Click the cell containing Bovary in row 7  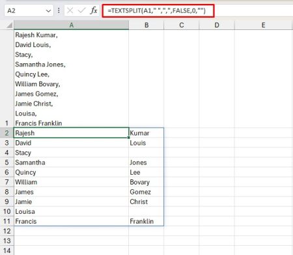coord(146,182)
